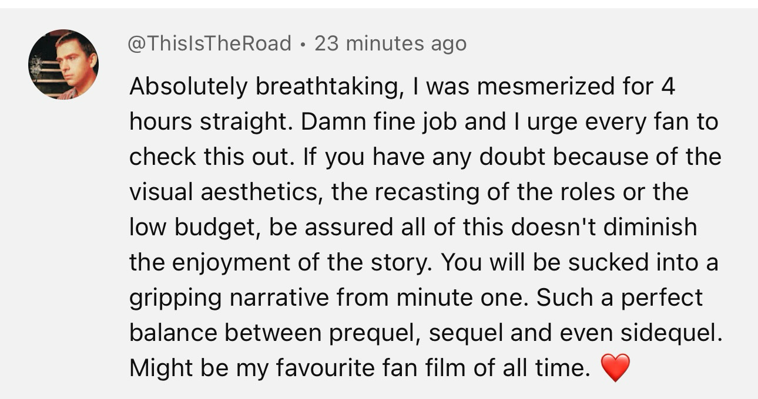Open the @ThisIsTheRoad profile link
758x399 pixels.
tap(210, 43)
